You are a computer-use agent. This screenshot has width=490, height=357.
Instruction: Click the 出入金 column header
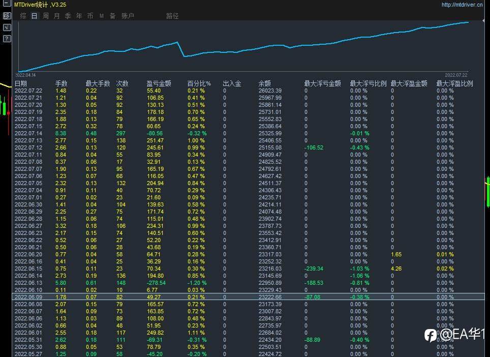232,83
